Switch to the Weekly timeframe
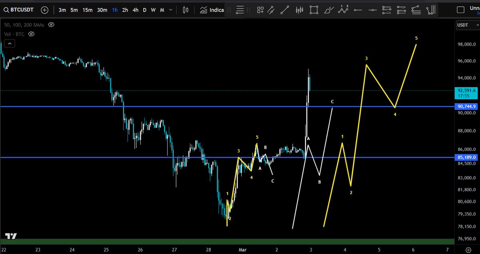Screen dimensions: 480x254 153,10
